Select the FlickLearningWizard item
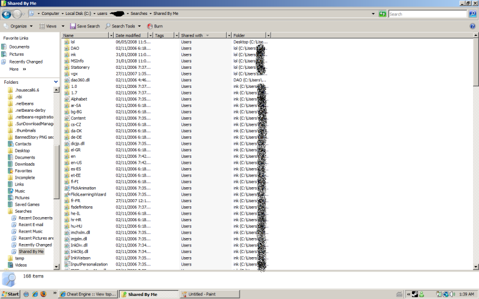Viewport: 479px width, 299px height. coord(87,194)
